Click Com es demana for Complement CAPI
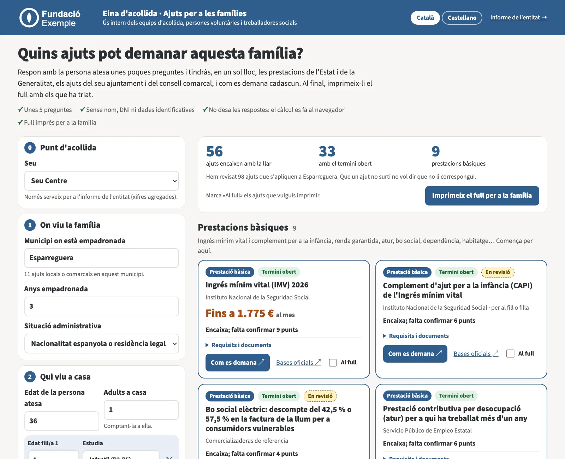 coord(415,354)
